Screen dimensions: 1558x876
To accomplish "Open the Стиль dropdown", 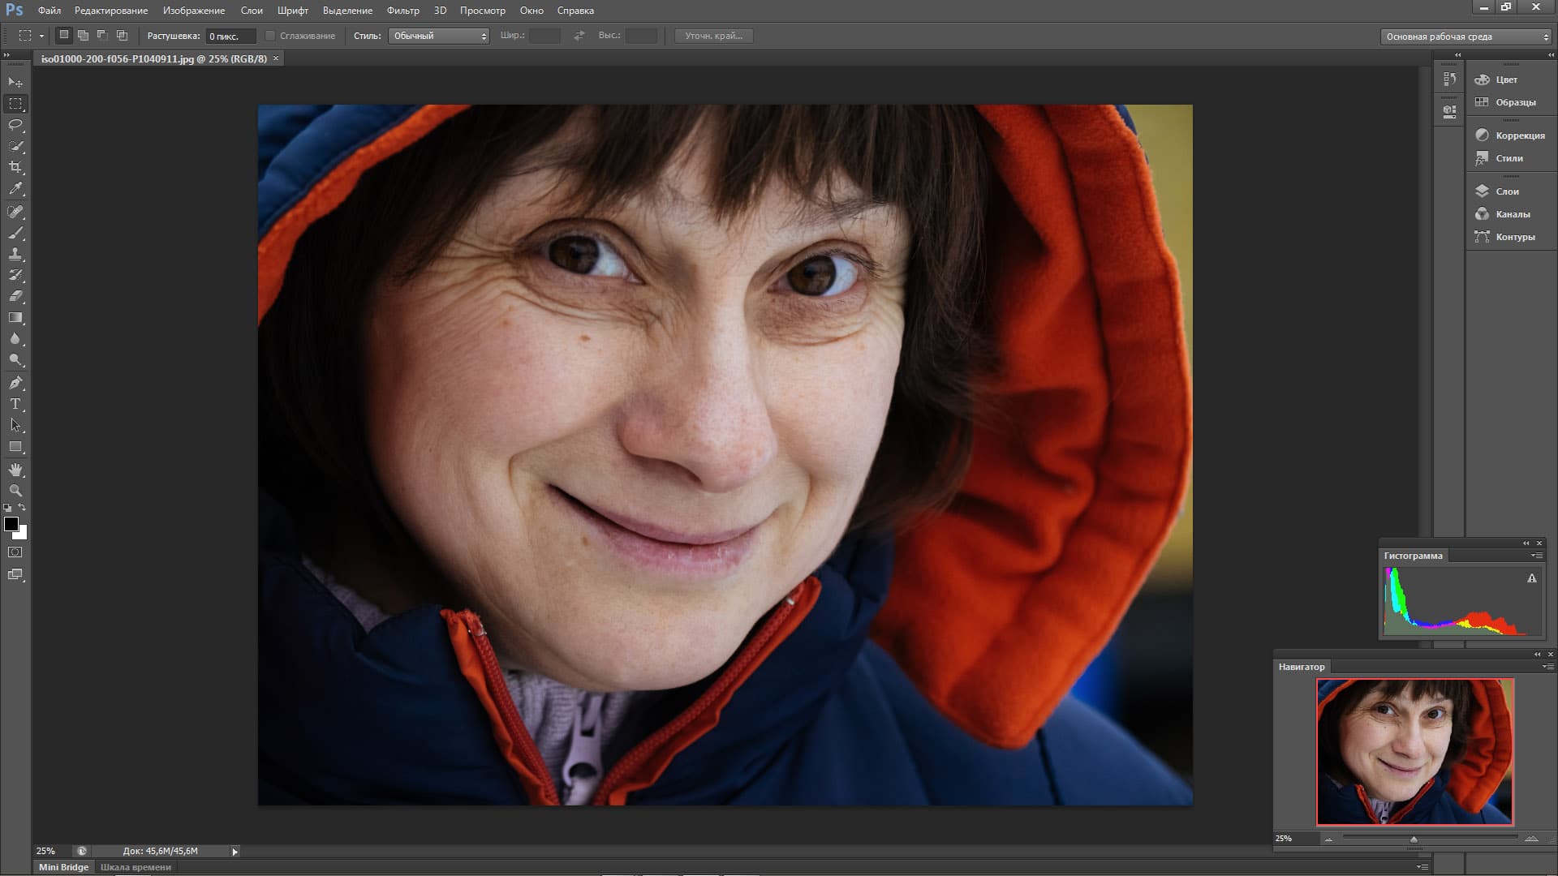I will pos(439,36).
